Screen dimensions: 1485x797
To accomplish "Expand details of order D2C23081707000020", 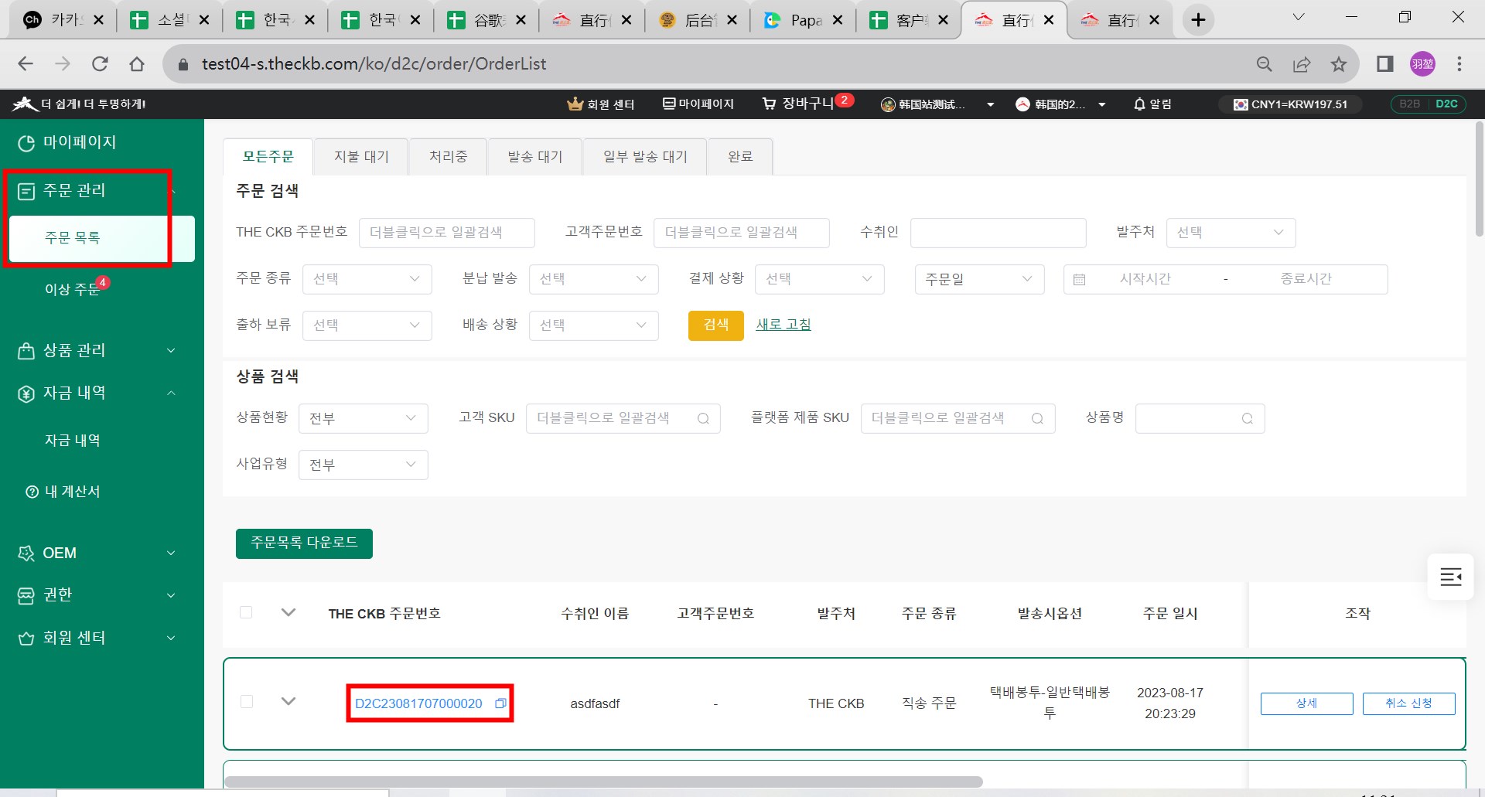I will point(288,701).
